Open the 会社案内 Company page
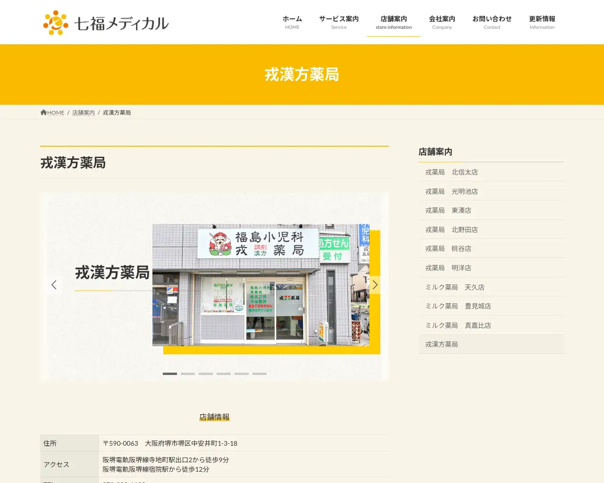The height and width of the screenshot is (483, 604). coord(442,22)
